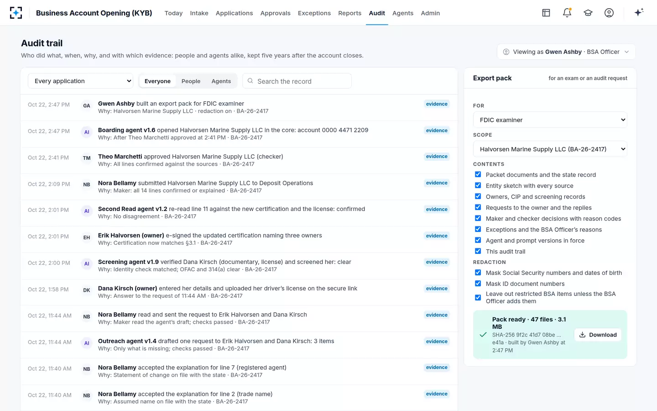657x411 pixels.
Task: Open the Halvorsen Marine Supply scope dropdown
Action: click(550, 149)
